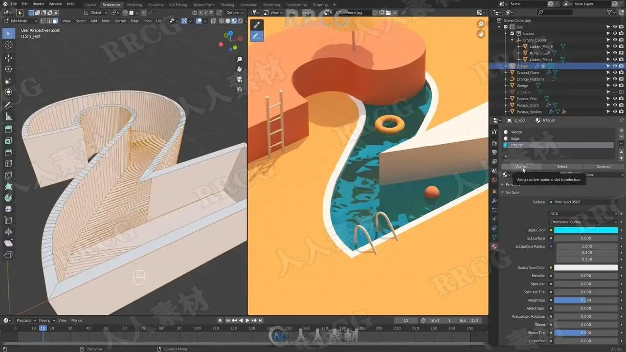Select the Transform tool in the 3D viewport toolbar
The width and height of the screenshot is (626, 352).
click(8, 92)
